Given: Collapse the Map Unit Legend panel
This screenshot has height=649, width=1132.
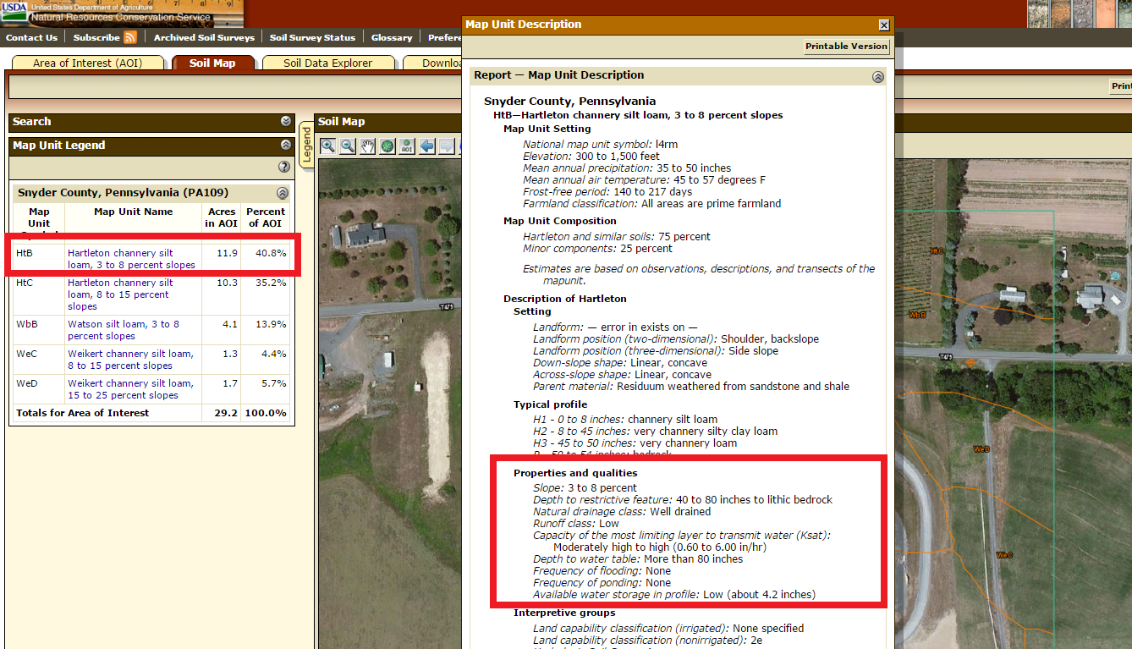Looking at the screenshot, I should (286, 146).
